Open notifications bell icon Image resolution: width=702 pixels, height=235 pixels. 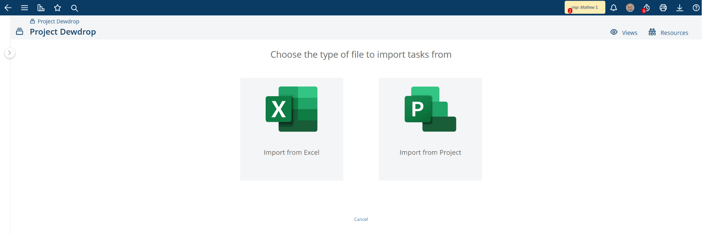(x=614, y=8)
